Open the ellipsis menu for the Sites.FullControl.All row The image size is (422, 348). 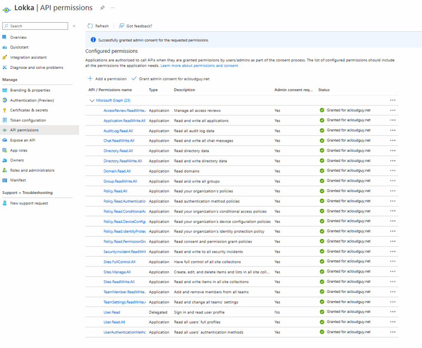[x=392, y=262]
